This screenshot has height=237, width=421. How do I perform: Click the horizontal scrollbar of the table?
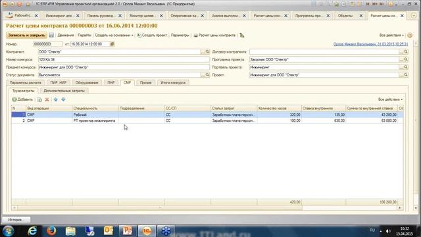coord(160,208)
